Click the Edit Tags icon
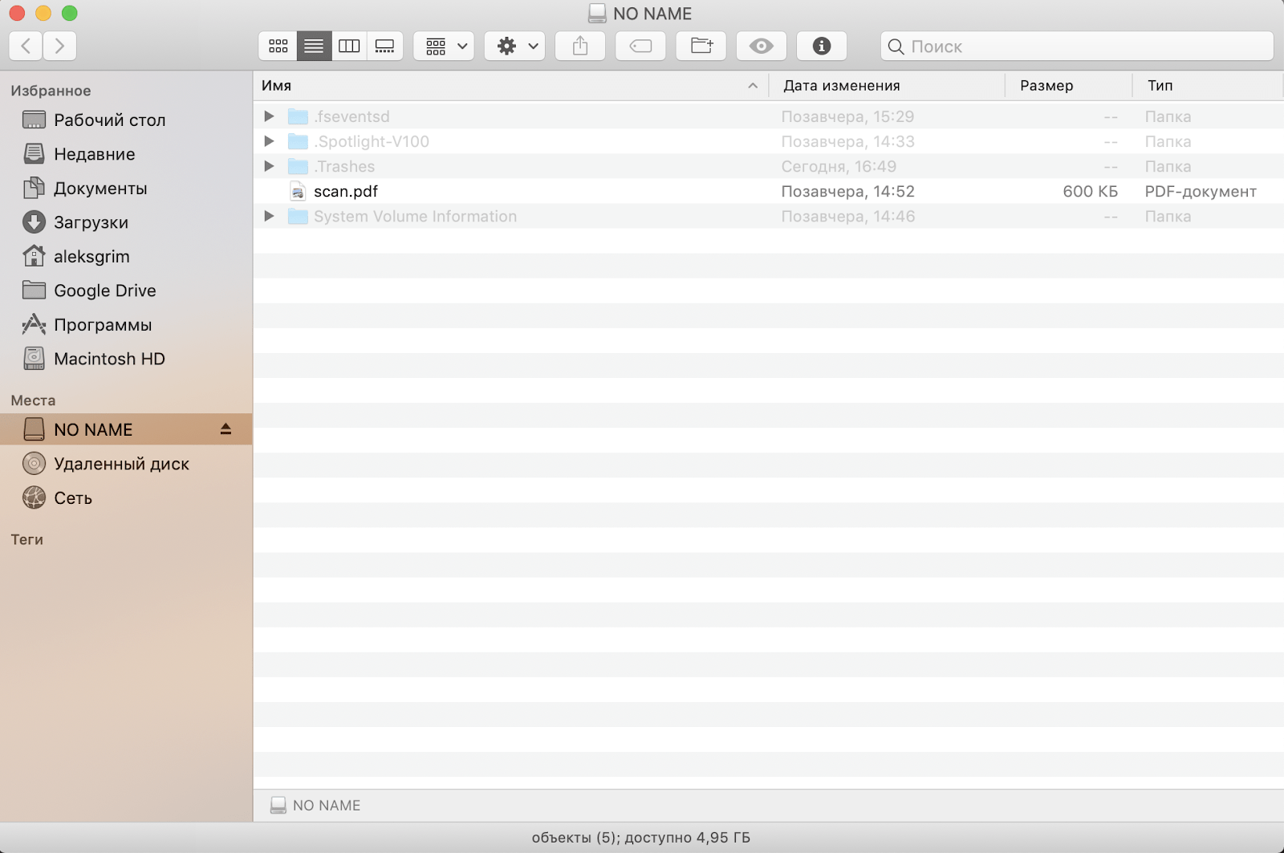The height and width of the screenshot is (853, 1284). coord(640,47)
